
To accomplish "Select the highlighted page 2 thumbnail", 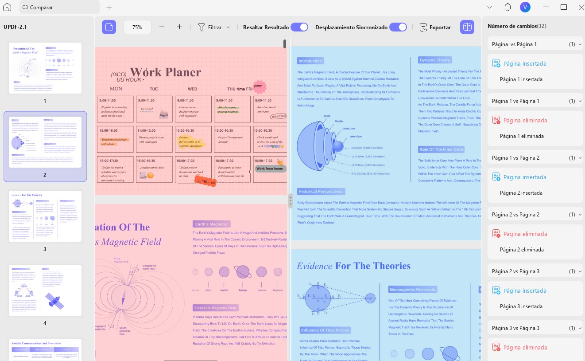I will pyautogui.click(x=45, y=142).
